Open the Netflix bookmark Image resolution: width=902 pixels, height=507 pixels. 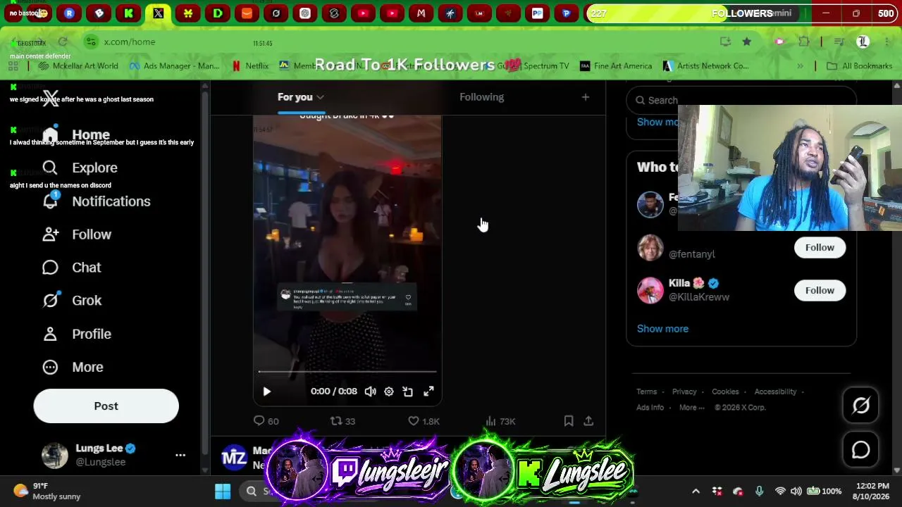[x=250, y=65]
